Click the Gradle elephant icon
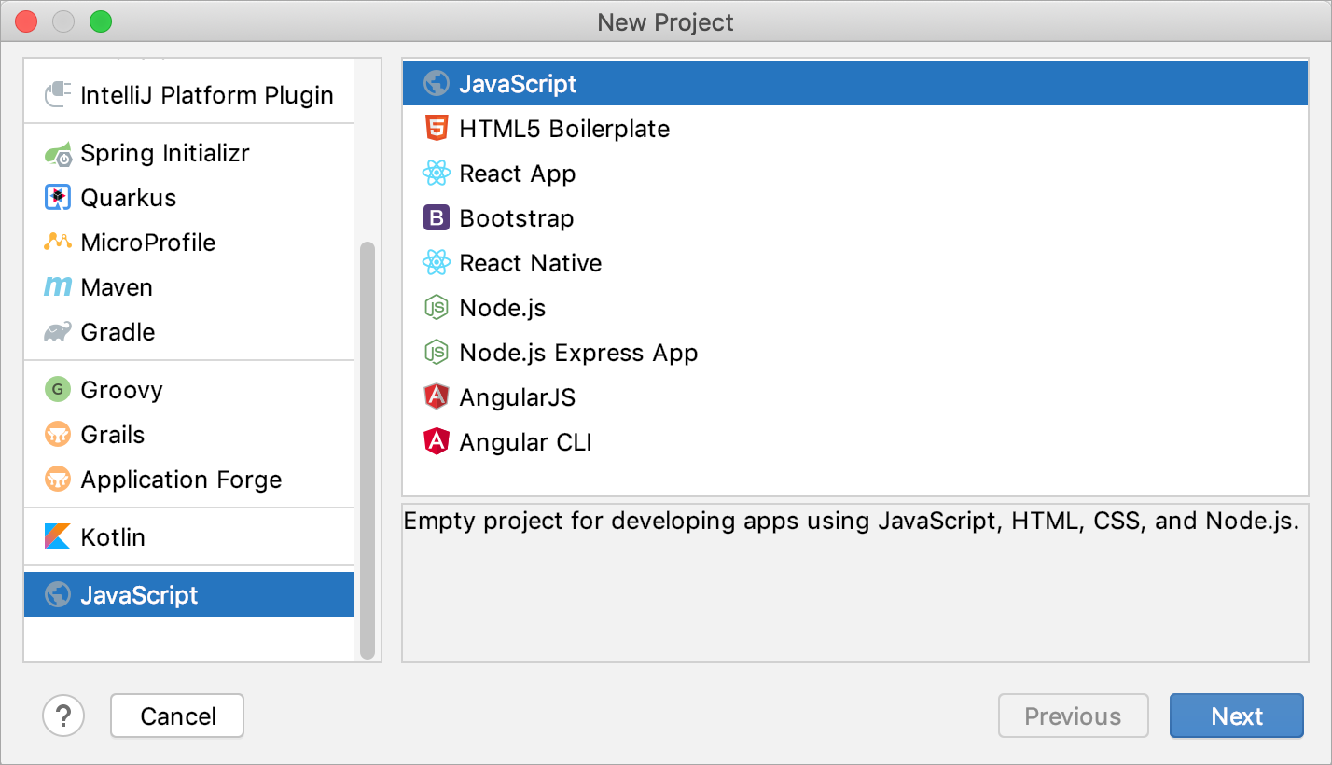1332x765 pixels. tap(58, 332)
